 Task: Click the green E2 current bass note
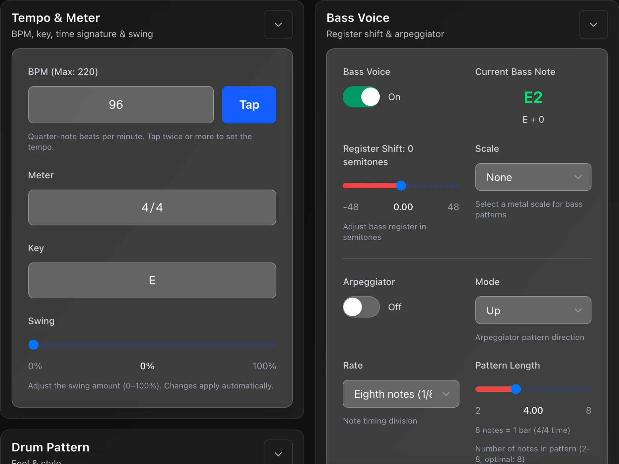[x=533, y=97]
